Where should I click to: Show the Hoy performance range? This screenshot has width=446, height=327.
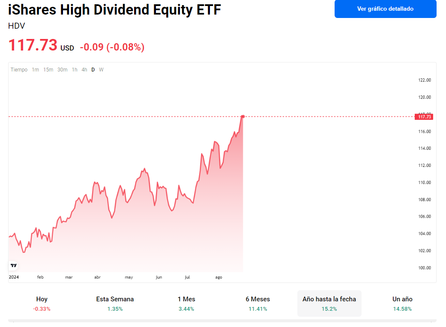point(42,303)
